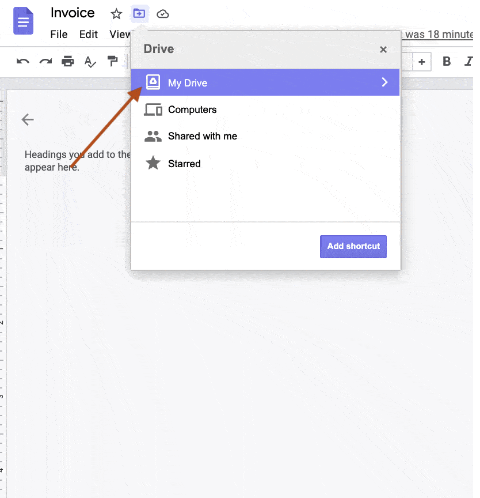This screenshot has height=498, width=480.
Task: Close the document outline with back arrow
Action: (x=28, y=120)
